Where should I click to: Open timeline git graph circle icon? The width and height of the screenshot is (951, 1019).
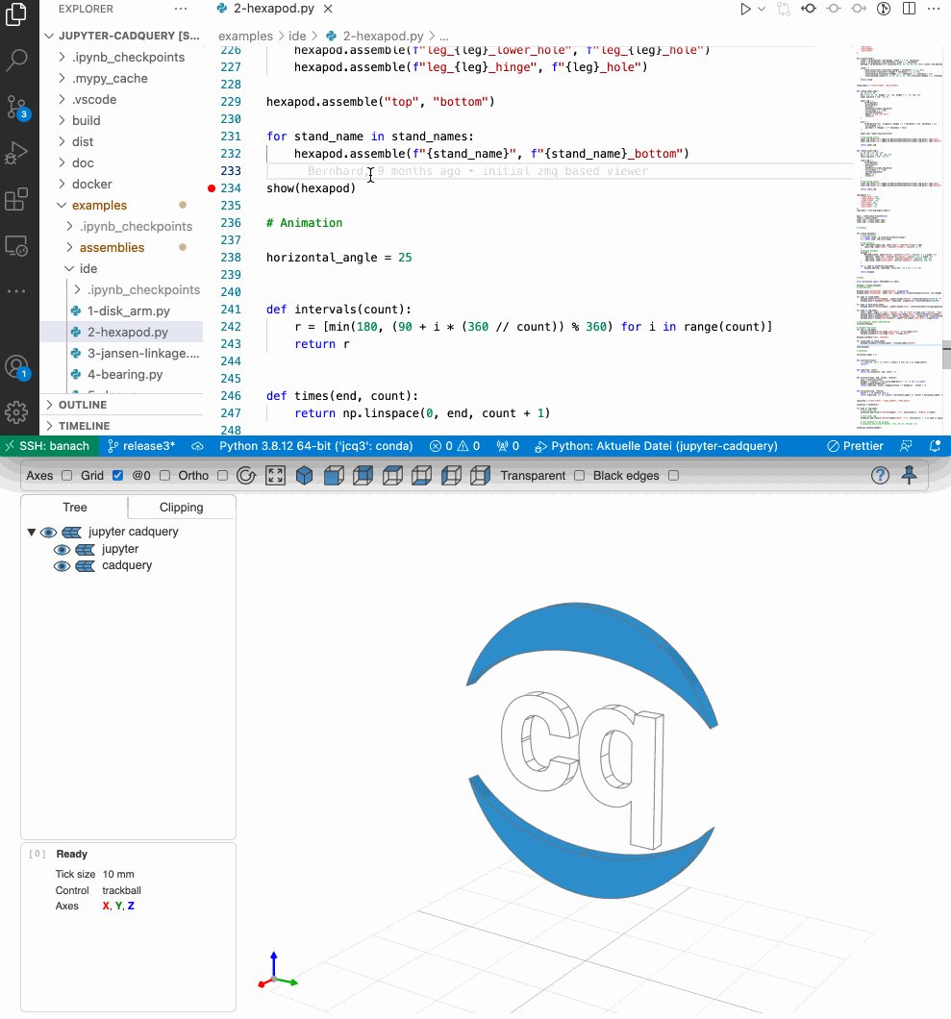pos(883,9)
